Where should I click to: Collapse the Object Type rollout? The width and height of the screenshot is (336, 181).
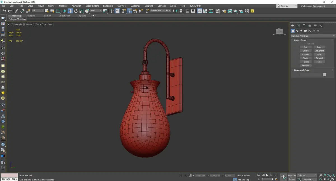300,40
